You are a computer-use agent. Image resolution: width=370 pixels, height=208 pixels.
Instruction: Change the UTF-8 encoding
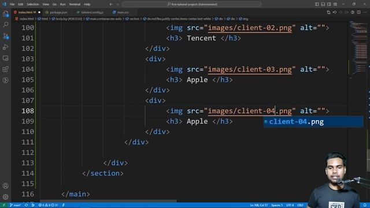click(290, 205)
